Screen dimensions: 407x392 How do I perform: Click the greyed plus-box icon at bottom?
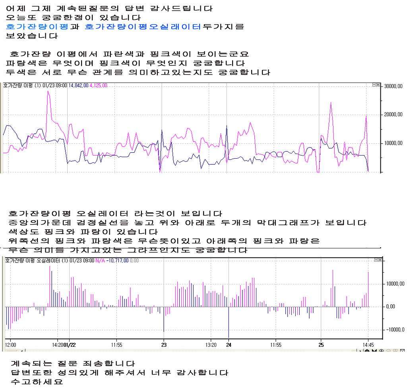pyautogui.click(x=395, y=351)
